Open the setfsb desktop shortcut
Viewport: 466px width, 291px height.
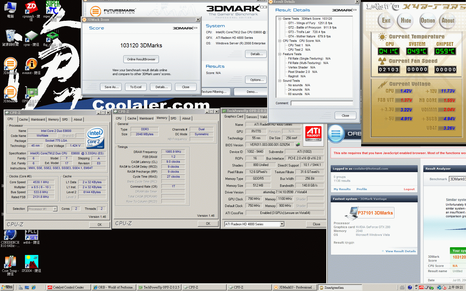[31, 237]
